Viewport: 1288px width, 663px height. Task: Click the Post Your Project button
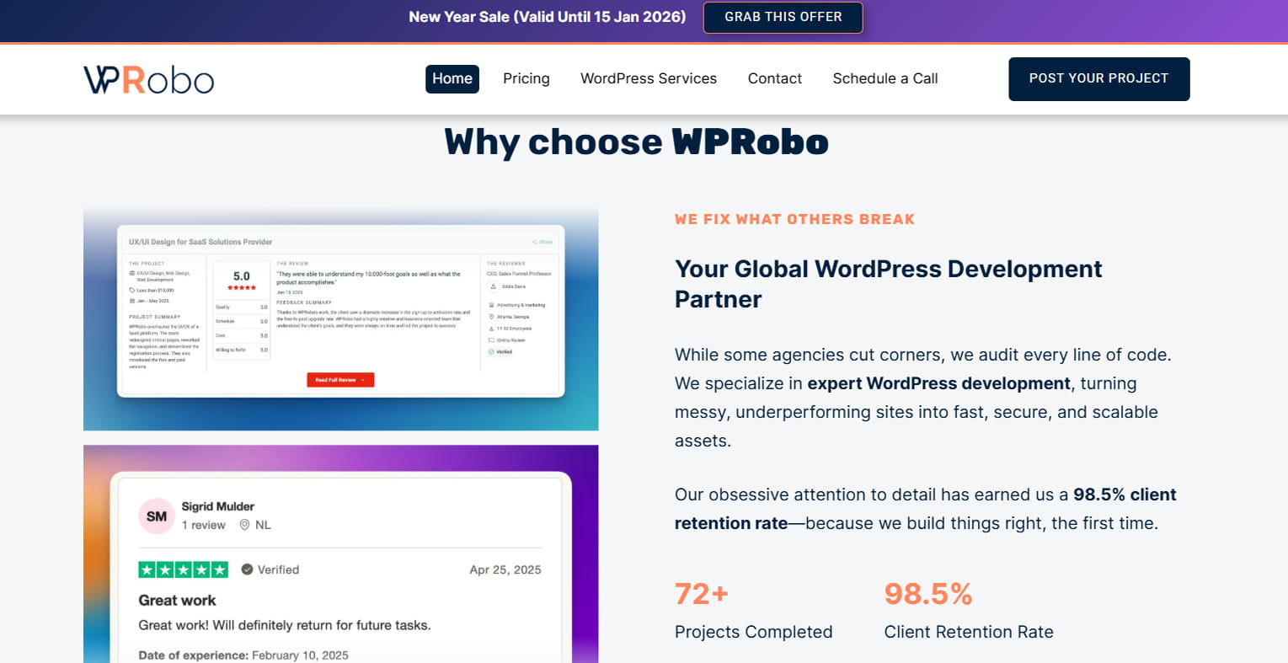[x=1098, y=78]
